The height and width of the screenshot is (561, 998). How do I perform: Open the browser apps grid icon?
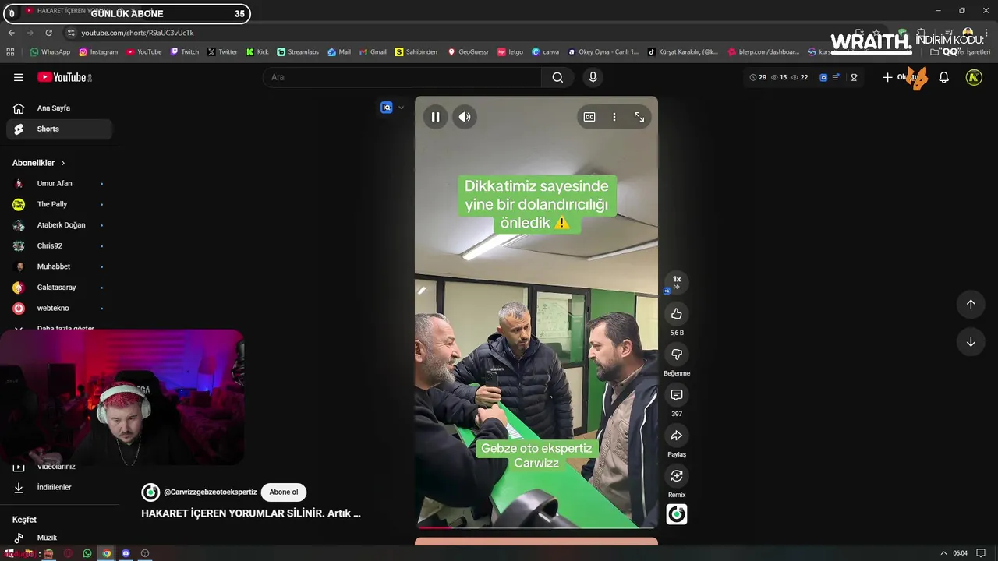[x=10, y=52]
